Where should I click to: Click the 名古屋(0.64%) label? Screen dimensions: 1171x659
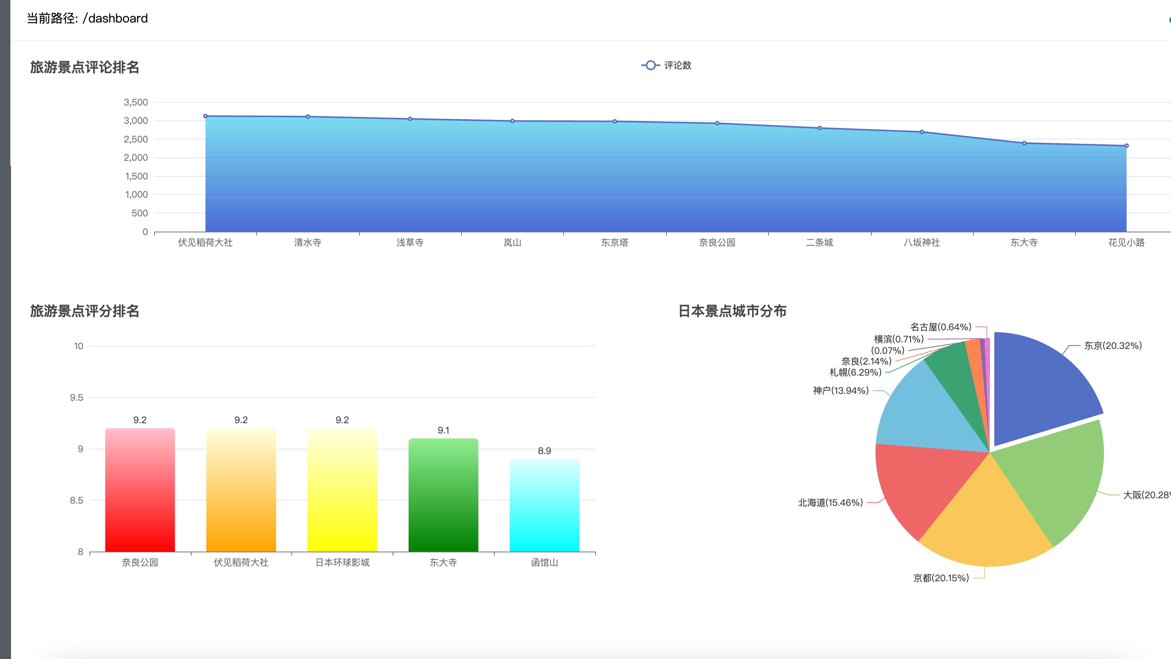pos(941,327)
